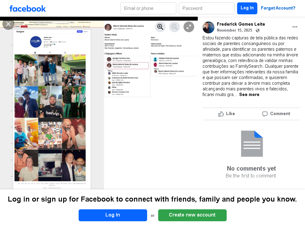Click the zoom out magnifier icon

(x=175, y=27)
